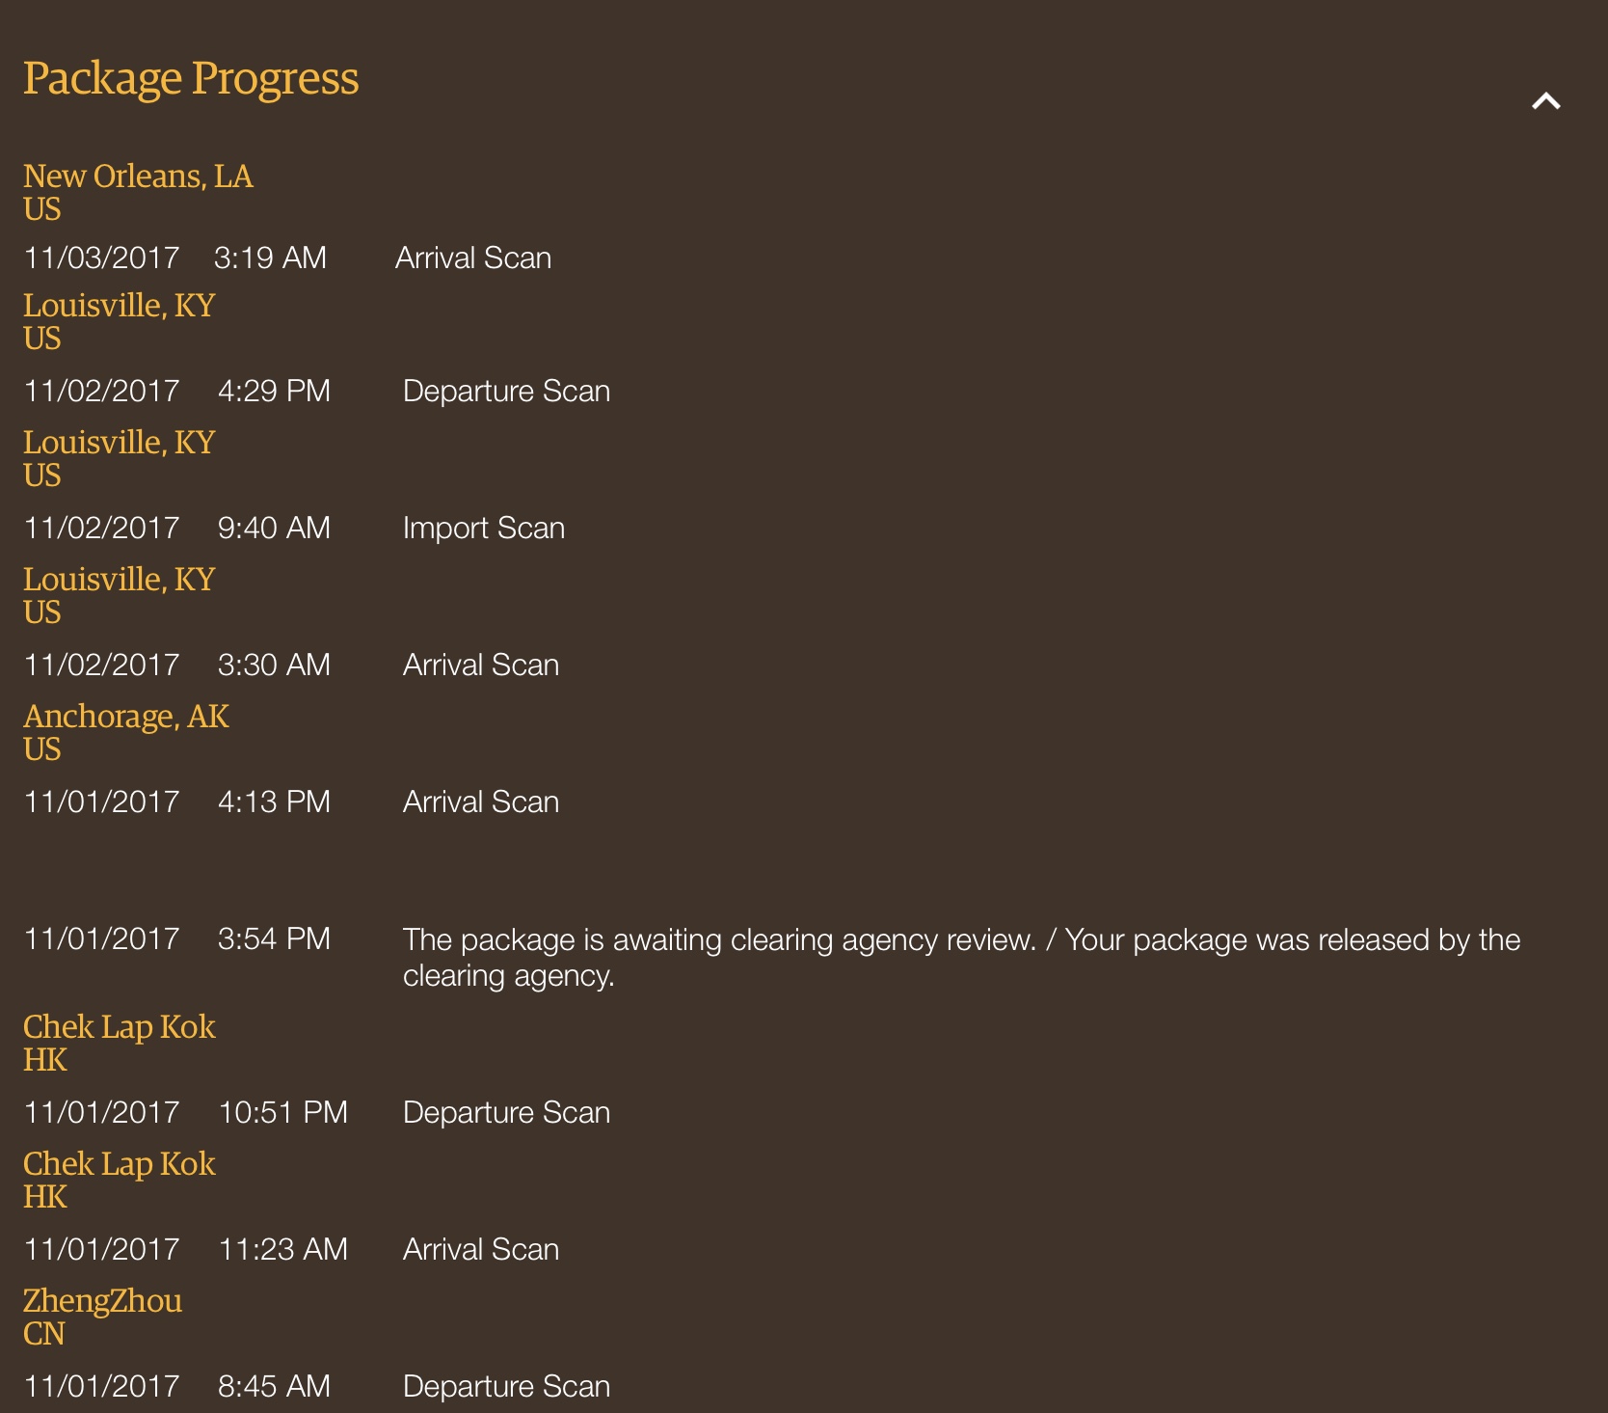Click the 8:45 AM Departure Scan status
1608x1413 pixels.
(506, 1386)
